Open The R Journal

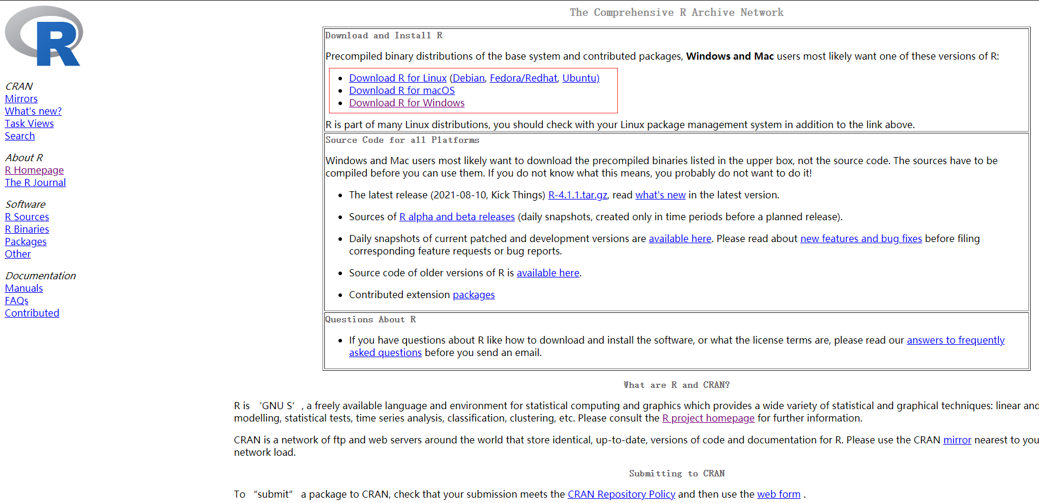(35, 182)
